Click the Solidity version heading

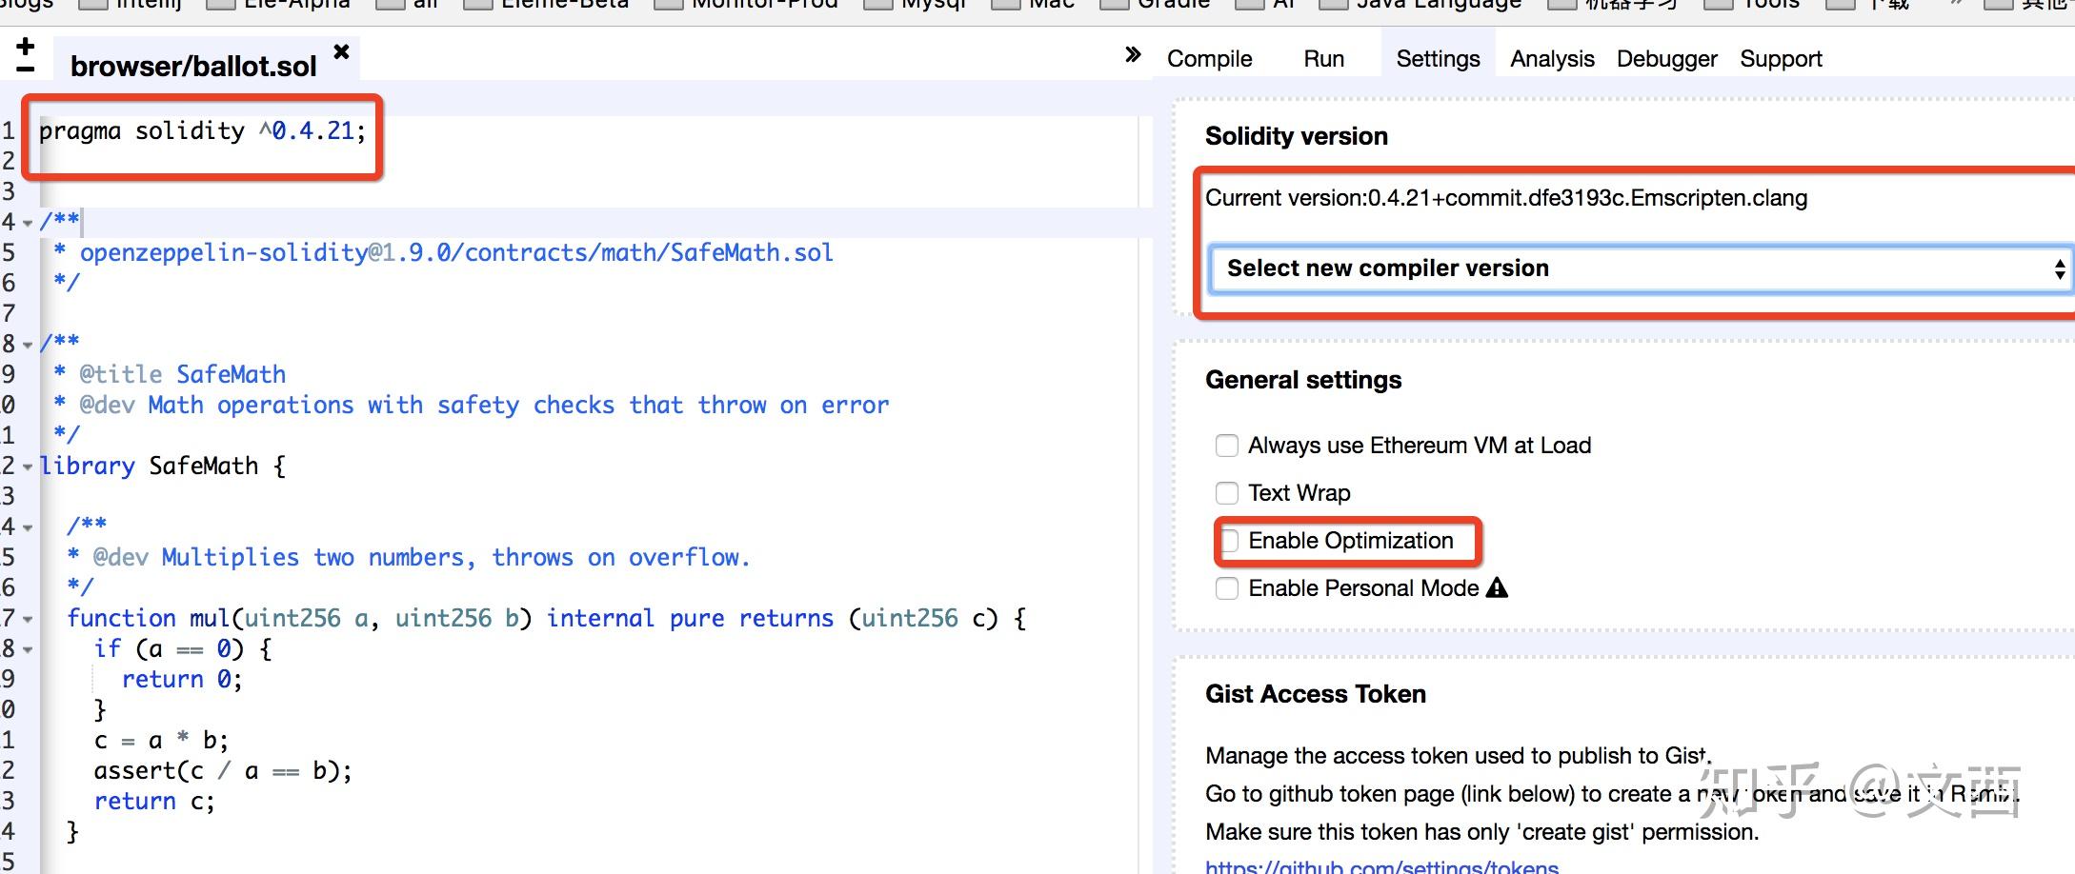[x=1297, y=136]
